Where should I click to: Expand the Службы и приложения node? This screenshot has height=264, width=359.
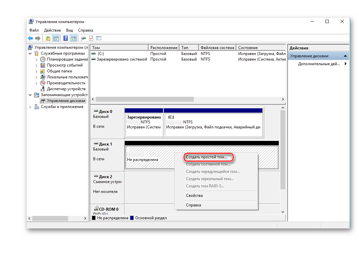(30, 107)
